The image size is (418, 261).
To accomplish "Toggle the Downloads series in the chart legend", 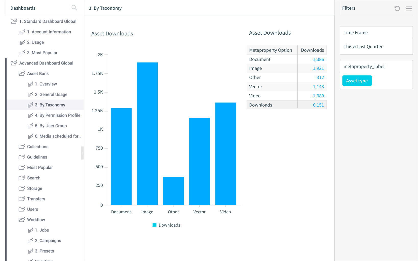I will coord(166,225).
